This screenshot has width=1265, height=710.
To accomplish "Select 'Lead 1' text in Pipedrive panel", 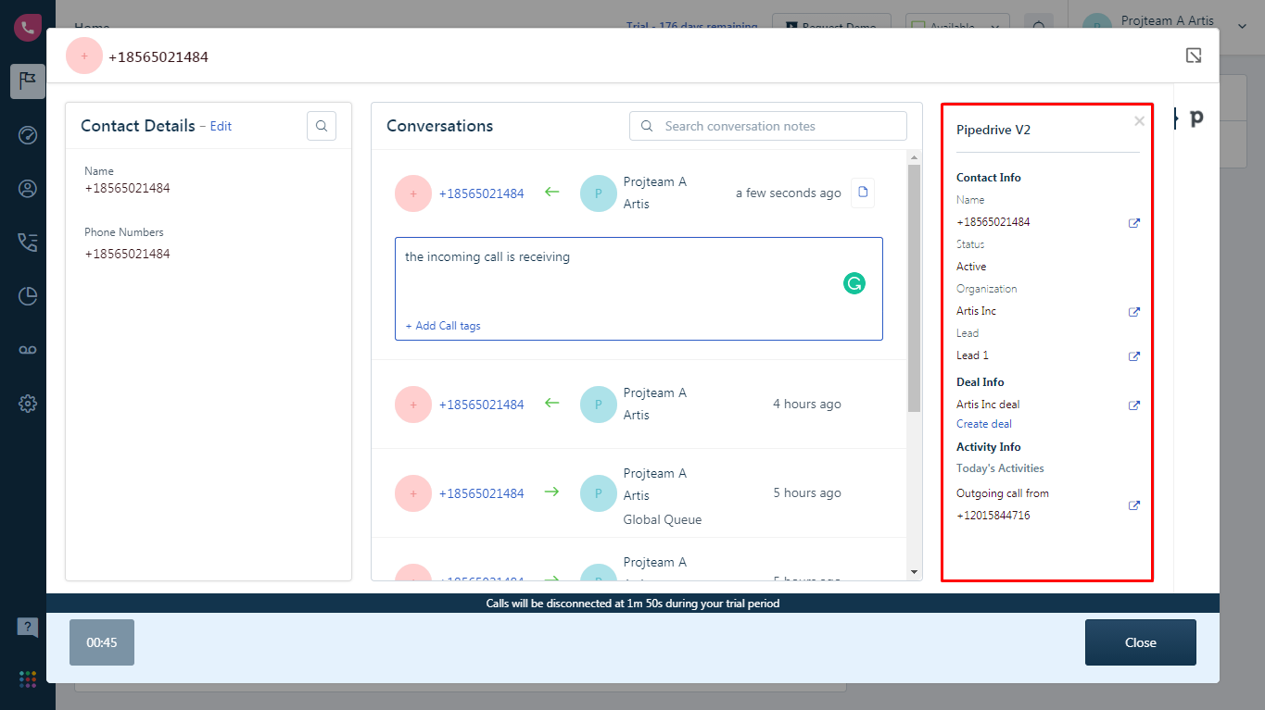I will point(972,355).
